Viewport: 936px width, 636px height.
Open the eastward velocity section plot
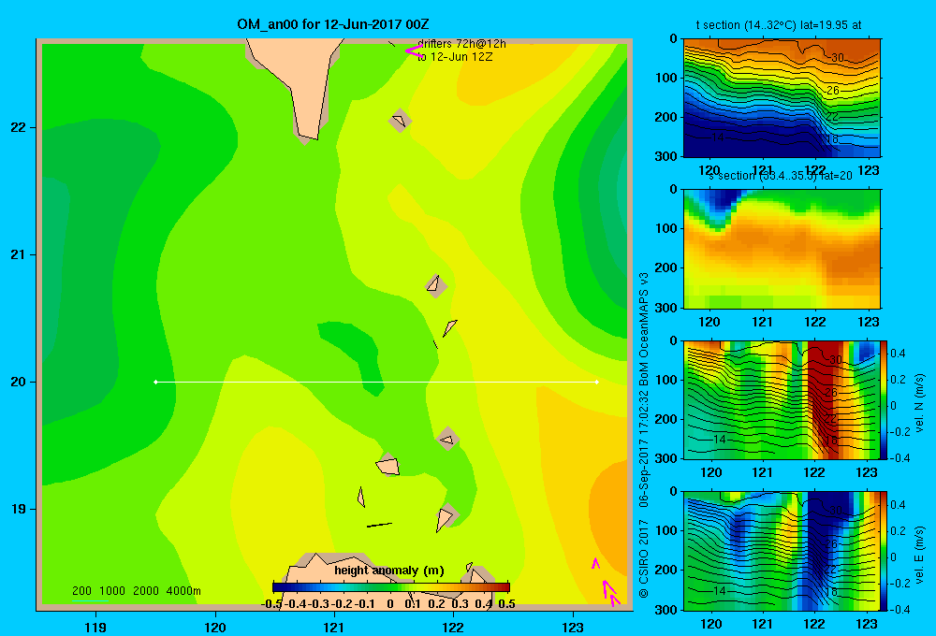782,551
